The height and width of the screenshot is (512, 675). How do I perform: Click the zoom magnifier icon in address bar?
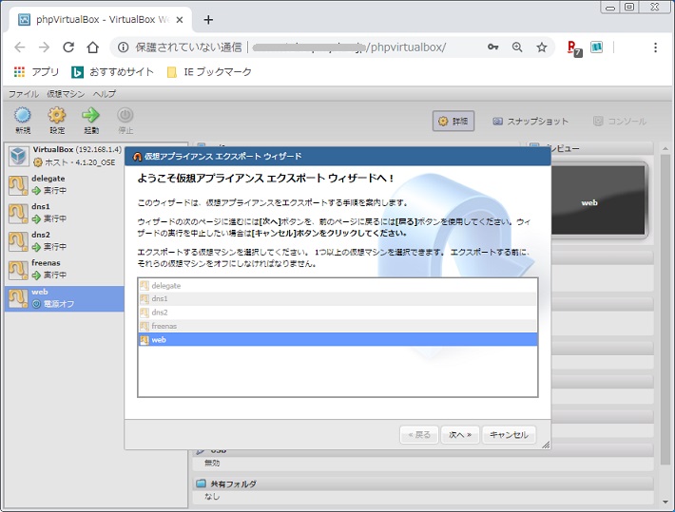517,47
